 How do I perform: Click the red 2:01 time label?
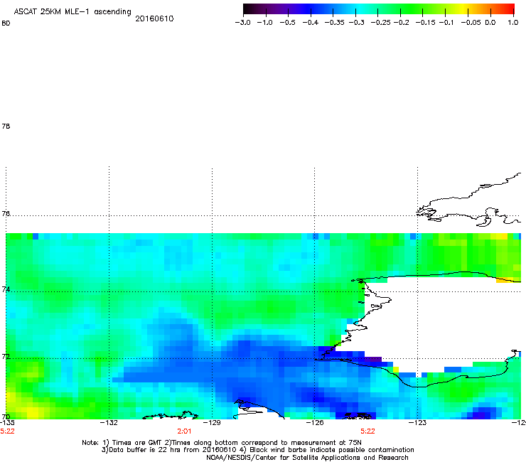coord(184,431)
